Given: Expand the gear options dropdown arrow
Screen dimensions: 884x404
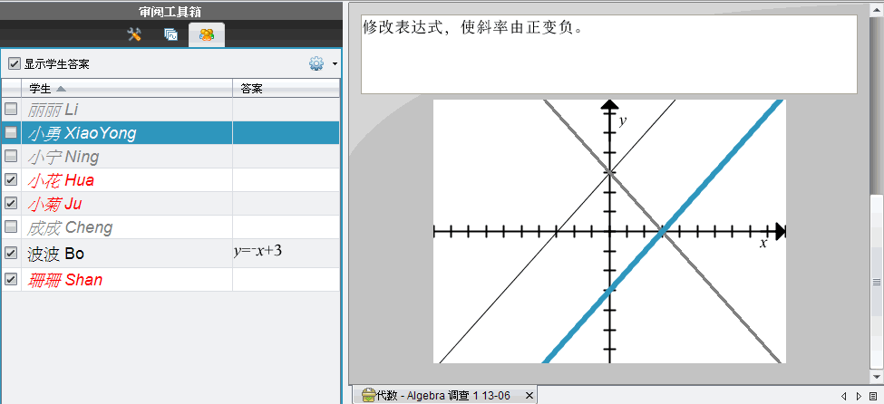Looking at the screenshot, I should pyautogui.click(x=335, y=64).
